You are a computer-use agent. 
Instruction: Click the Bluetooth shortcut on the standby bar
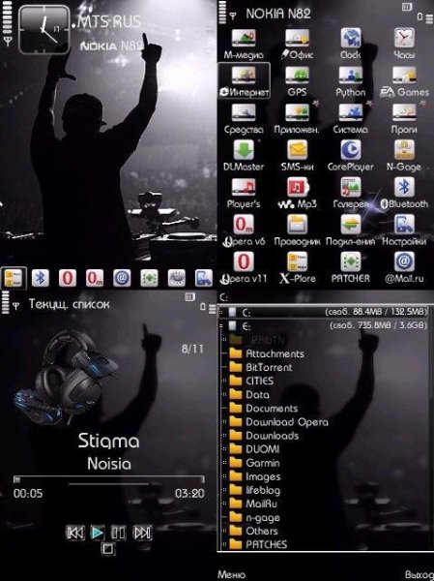pos(41,278)
